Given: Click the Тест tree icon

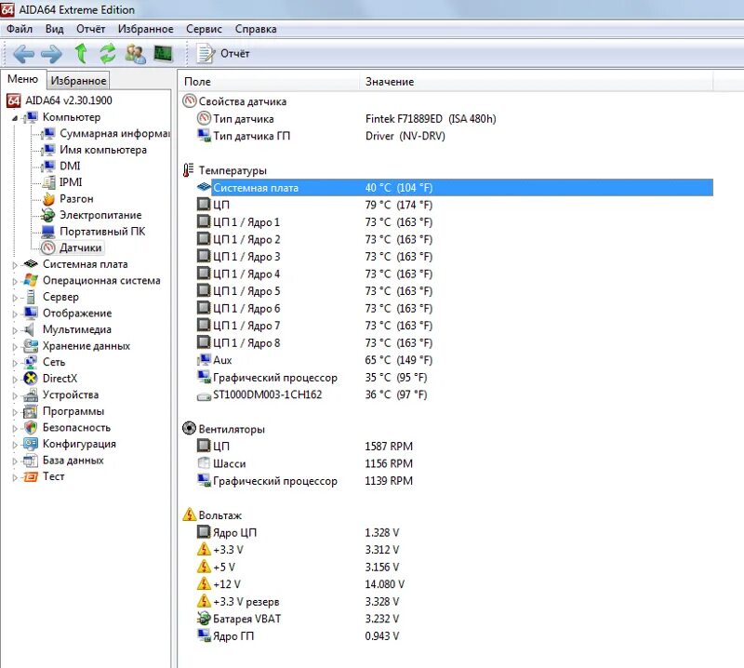Looking at the screenshot, I should coord(31,476).
